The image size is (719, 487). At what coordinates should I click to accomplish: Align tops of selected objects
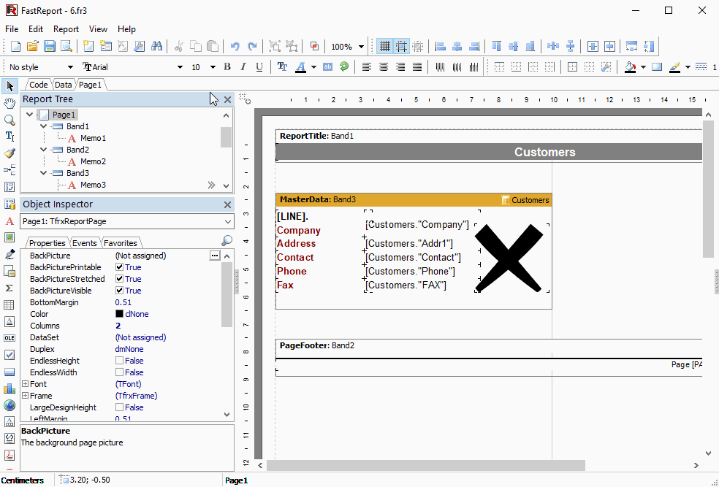[x=497, y=46]
